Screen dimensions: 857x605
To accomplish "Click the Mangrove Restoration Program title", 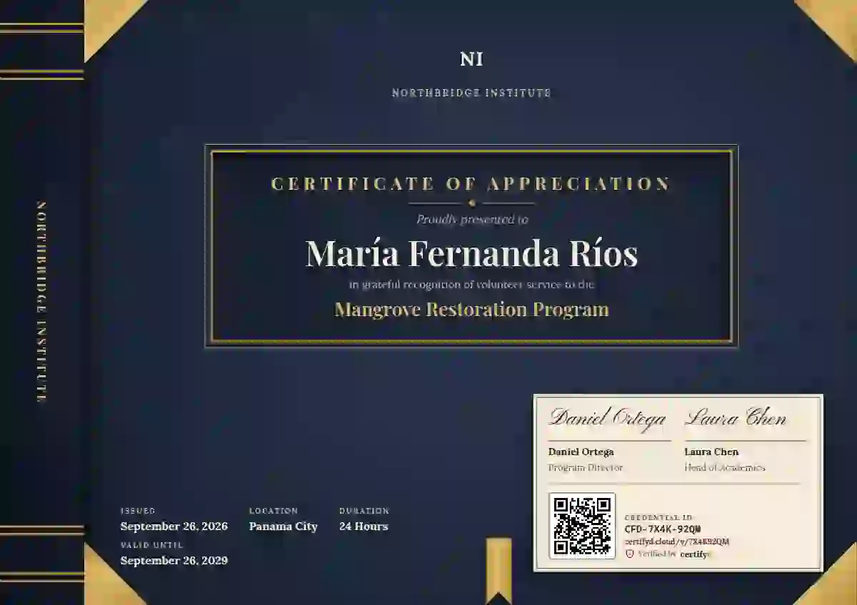I will tap(471, 310).
